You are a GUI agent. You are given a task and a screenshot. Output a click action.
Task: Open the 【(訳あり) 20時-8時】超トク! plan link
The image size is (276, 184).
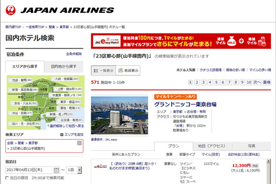133,166
